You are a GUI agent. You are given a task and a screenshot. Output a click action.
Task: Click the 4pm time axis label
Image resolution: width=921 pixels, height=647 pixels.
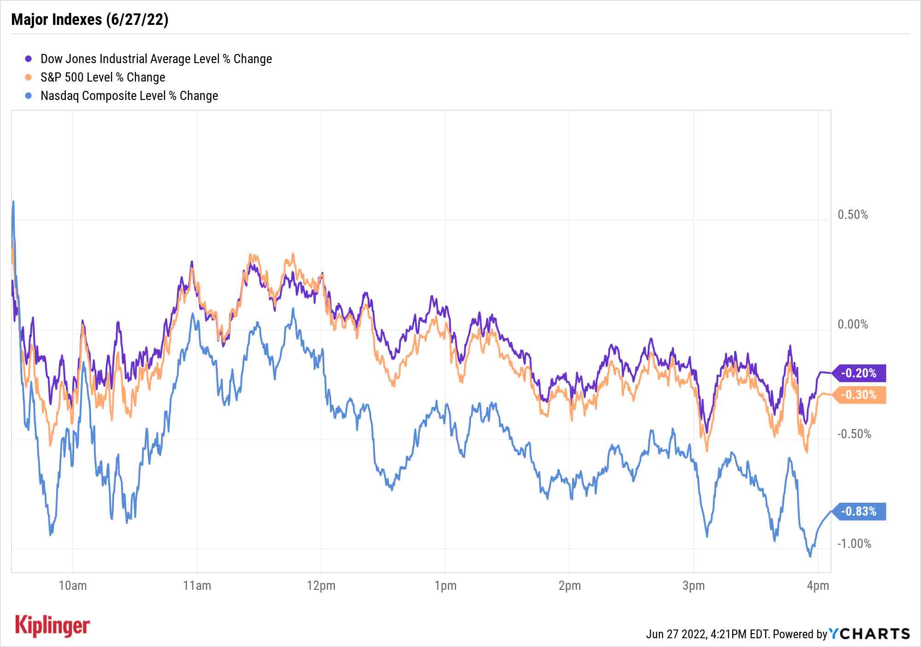point(818,586)
